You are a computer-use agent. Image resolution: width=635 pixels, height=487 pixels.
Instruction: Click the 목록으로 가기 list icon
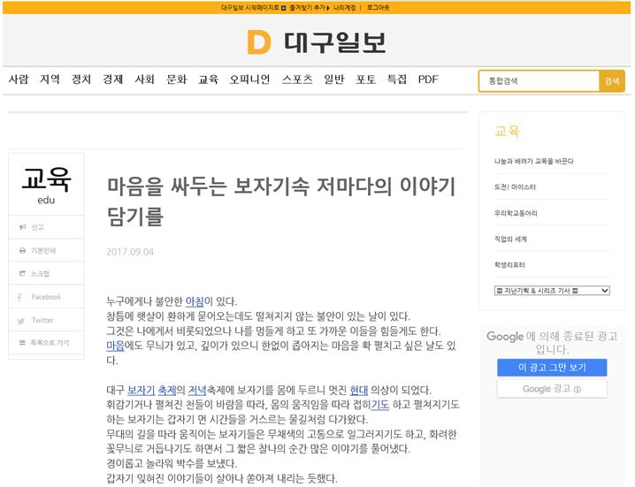click(x=22, y=343)
